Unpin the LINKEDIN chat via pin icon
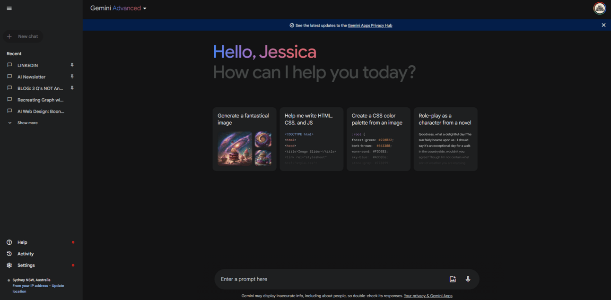This screenshot has height=300, width=611. pos(72,65)
